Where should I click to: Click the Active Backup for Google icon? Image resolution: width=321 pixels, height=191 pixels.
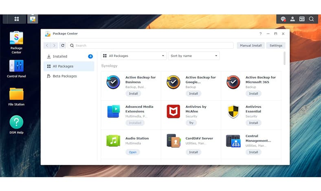pos(174,82)
